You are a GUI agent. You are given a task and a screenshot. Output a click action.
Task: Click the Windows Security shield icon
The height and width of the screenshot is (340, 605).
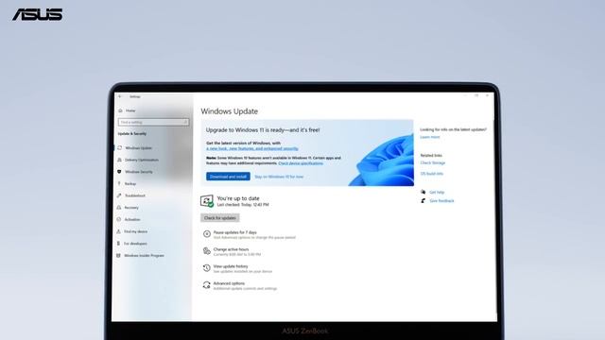click(x=119, y=172)
